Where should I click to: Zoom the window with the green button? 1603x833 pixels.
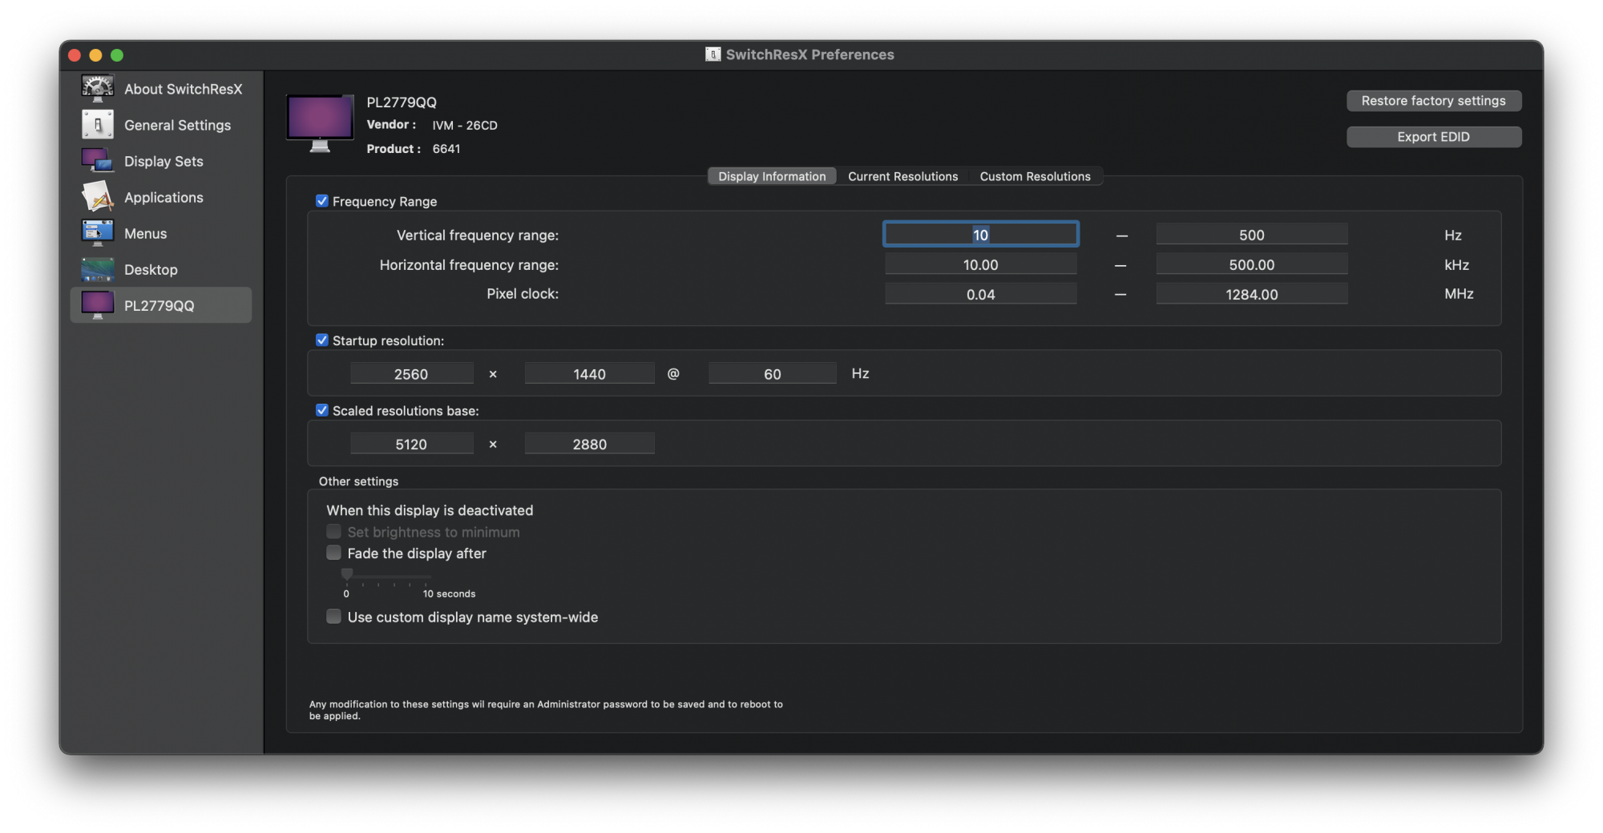click(x=117, y=55)
